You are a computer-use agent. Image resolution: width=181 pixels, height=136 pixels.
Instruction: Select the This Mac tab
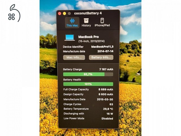coord(72,23)
